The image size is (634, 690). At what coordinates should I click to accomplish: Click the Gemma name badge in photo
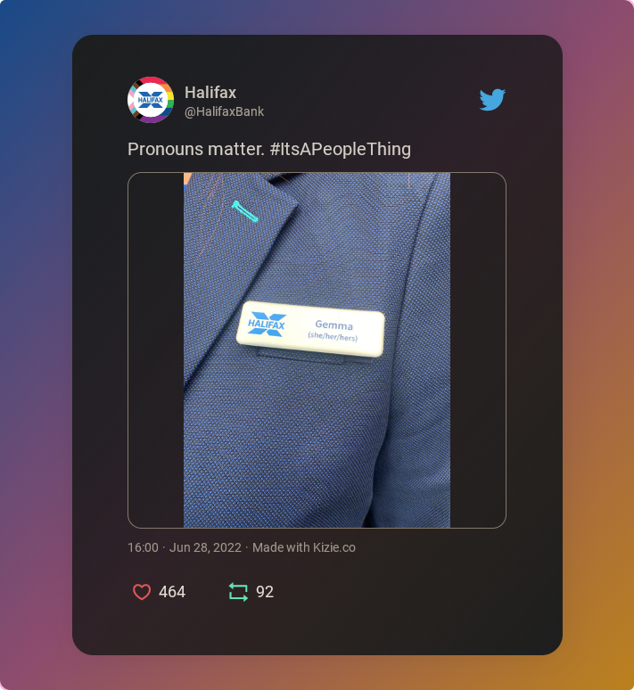tap(310, 329)
